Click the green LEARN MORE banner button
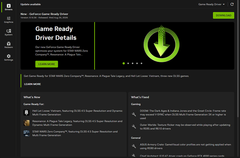Screen dimensions: 240x158 tap(47, 64)
